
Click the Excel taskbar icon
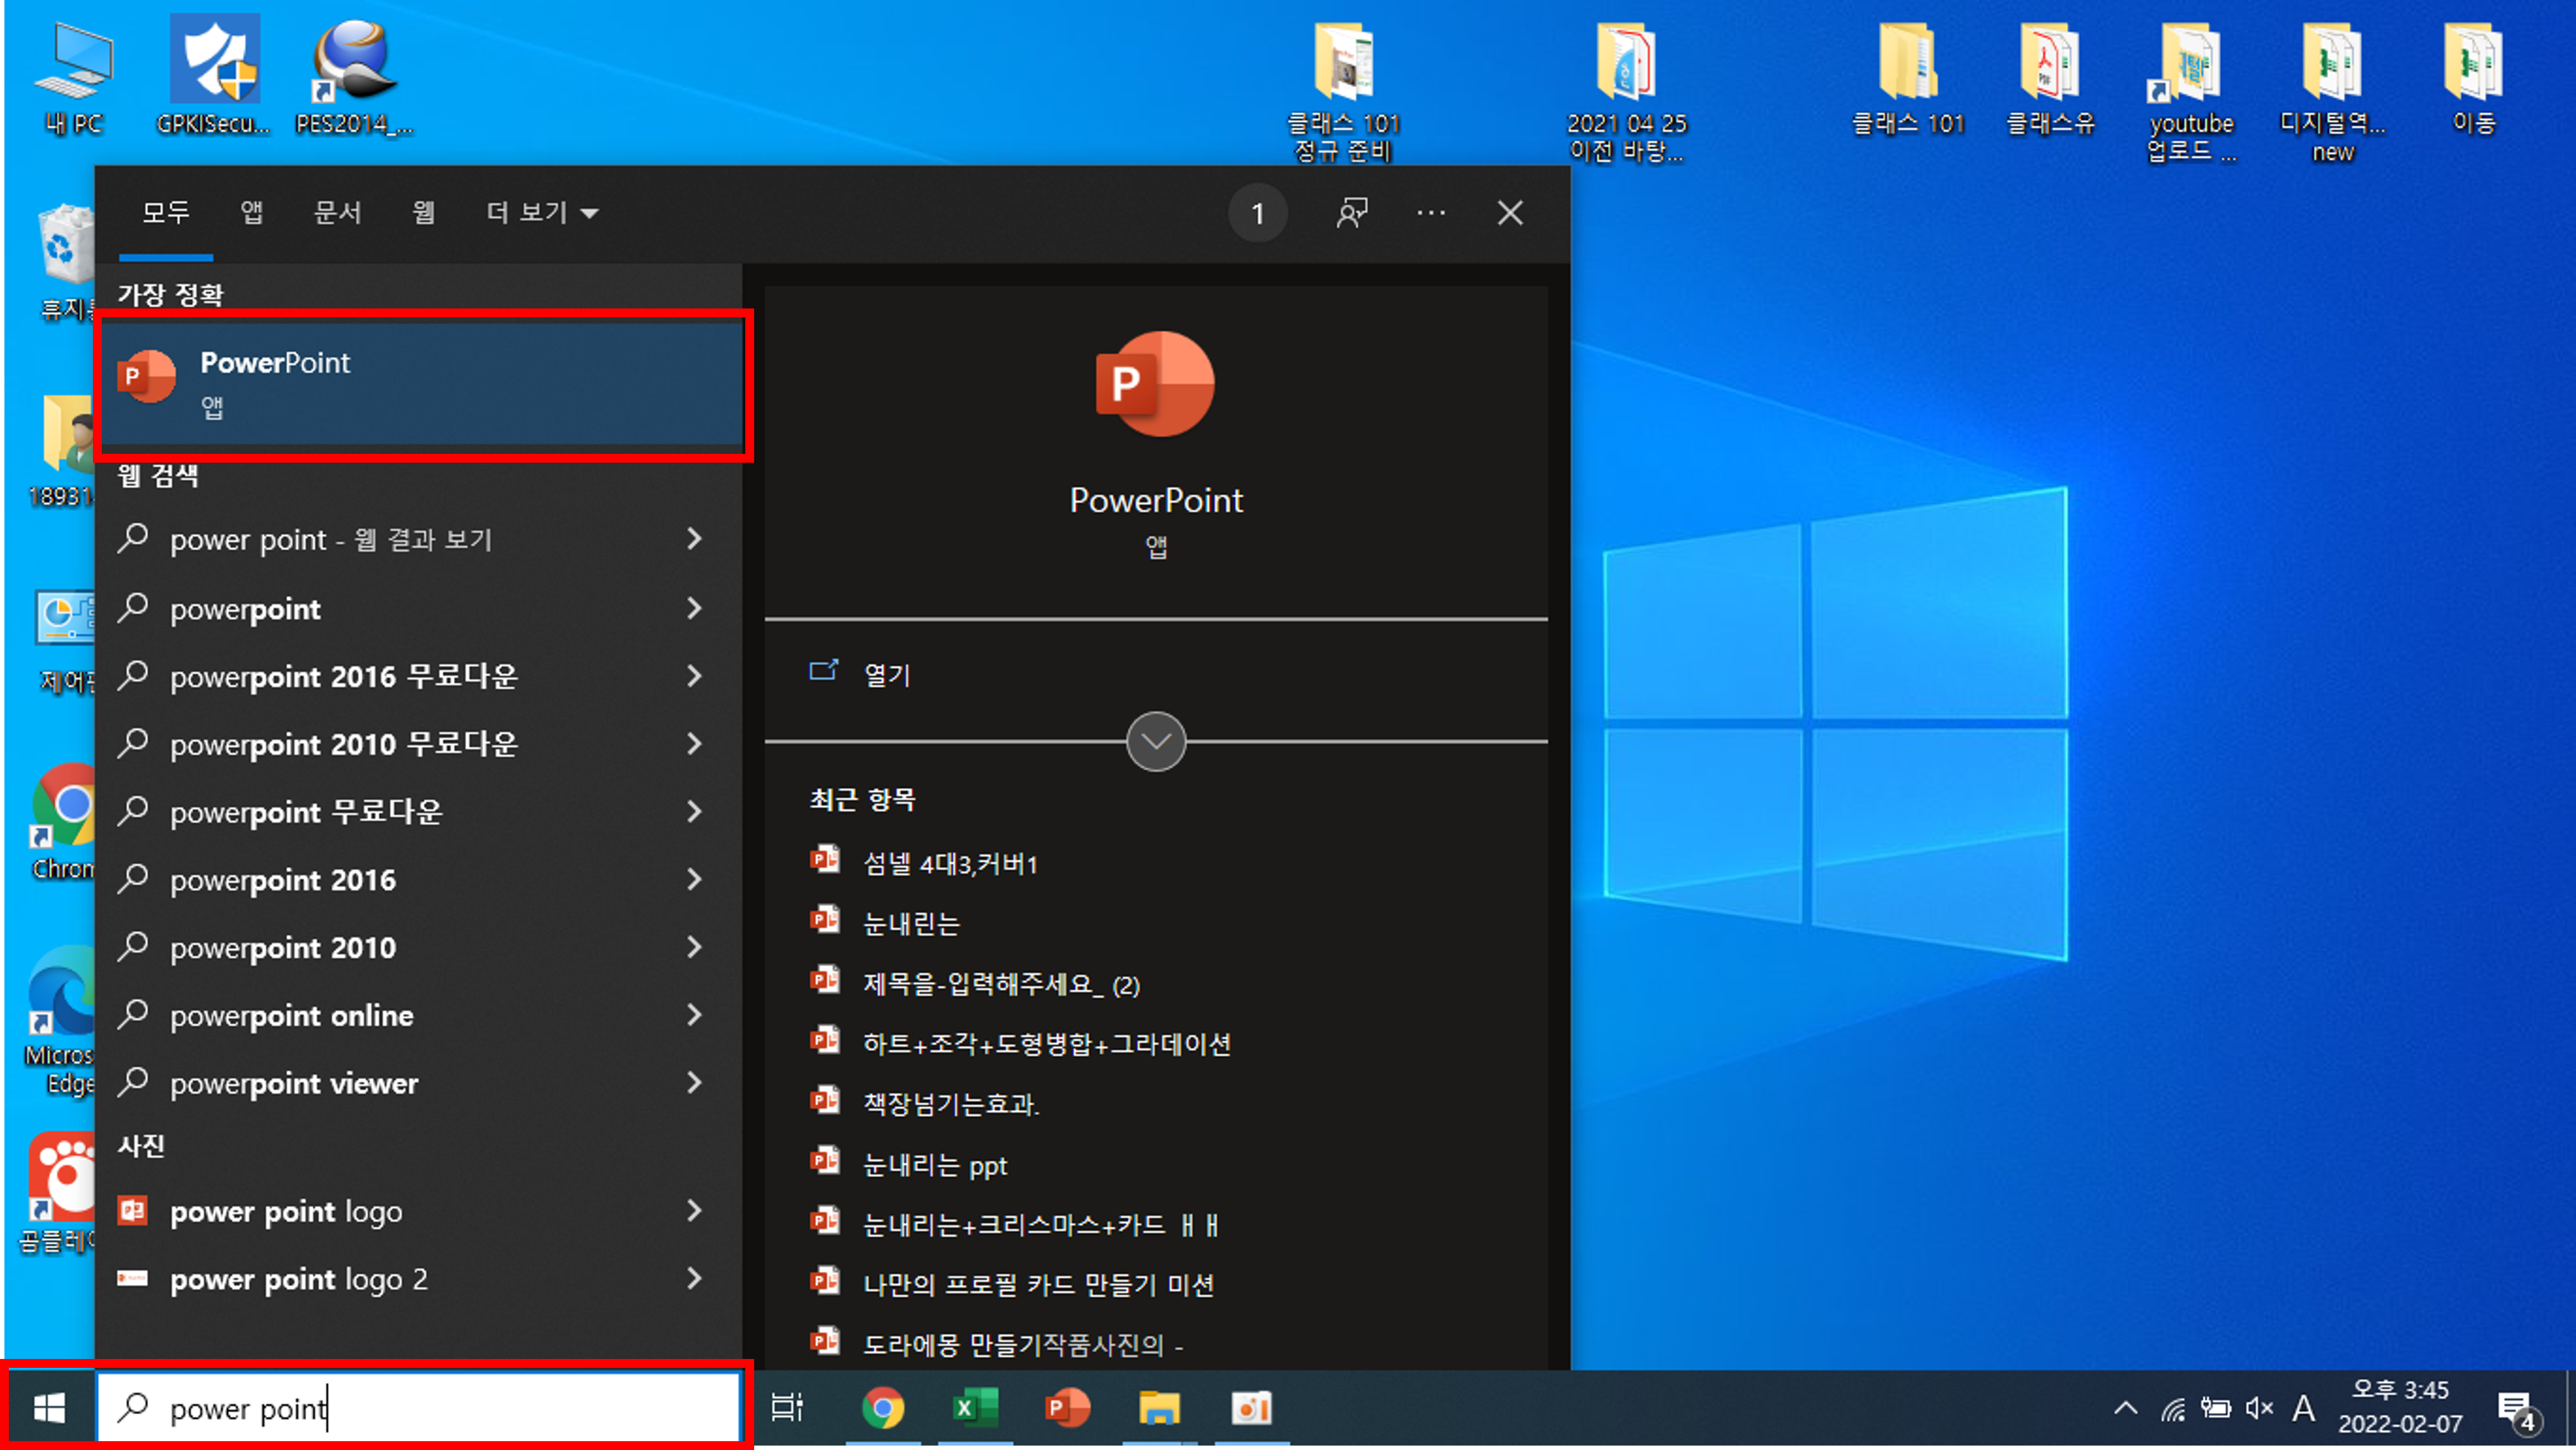[x=974, y=1408]
